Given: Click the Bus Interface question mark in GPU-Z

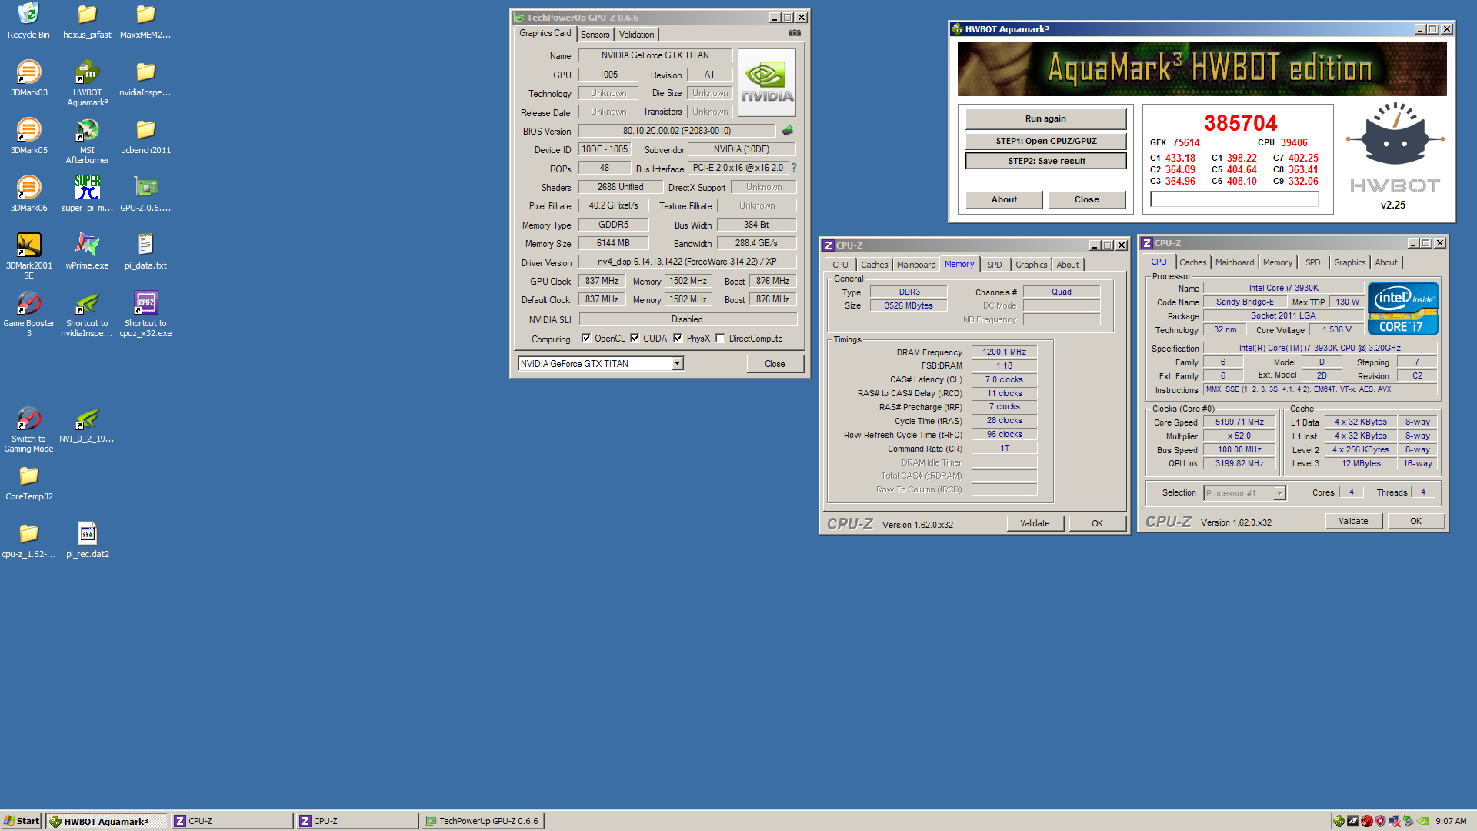Looking at the screenshot, I should click(794, 168).
